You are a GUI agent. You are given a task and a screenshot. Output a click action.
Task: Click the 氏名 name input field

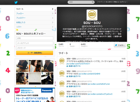tap(35, 38)
